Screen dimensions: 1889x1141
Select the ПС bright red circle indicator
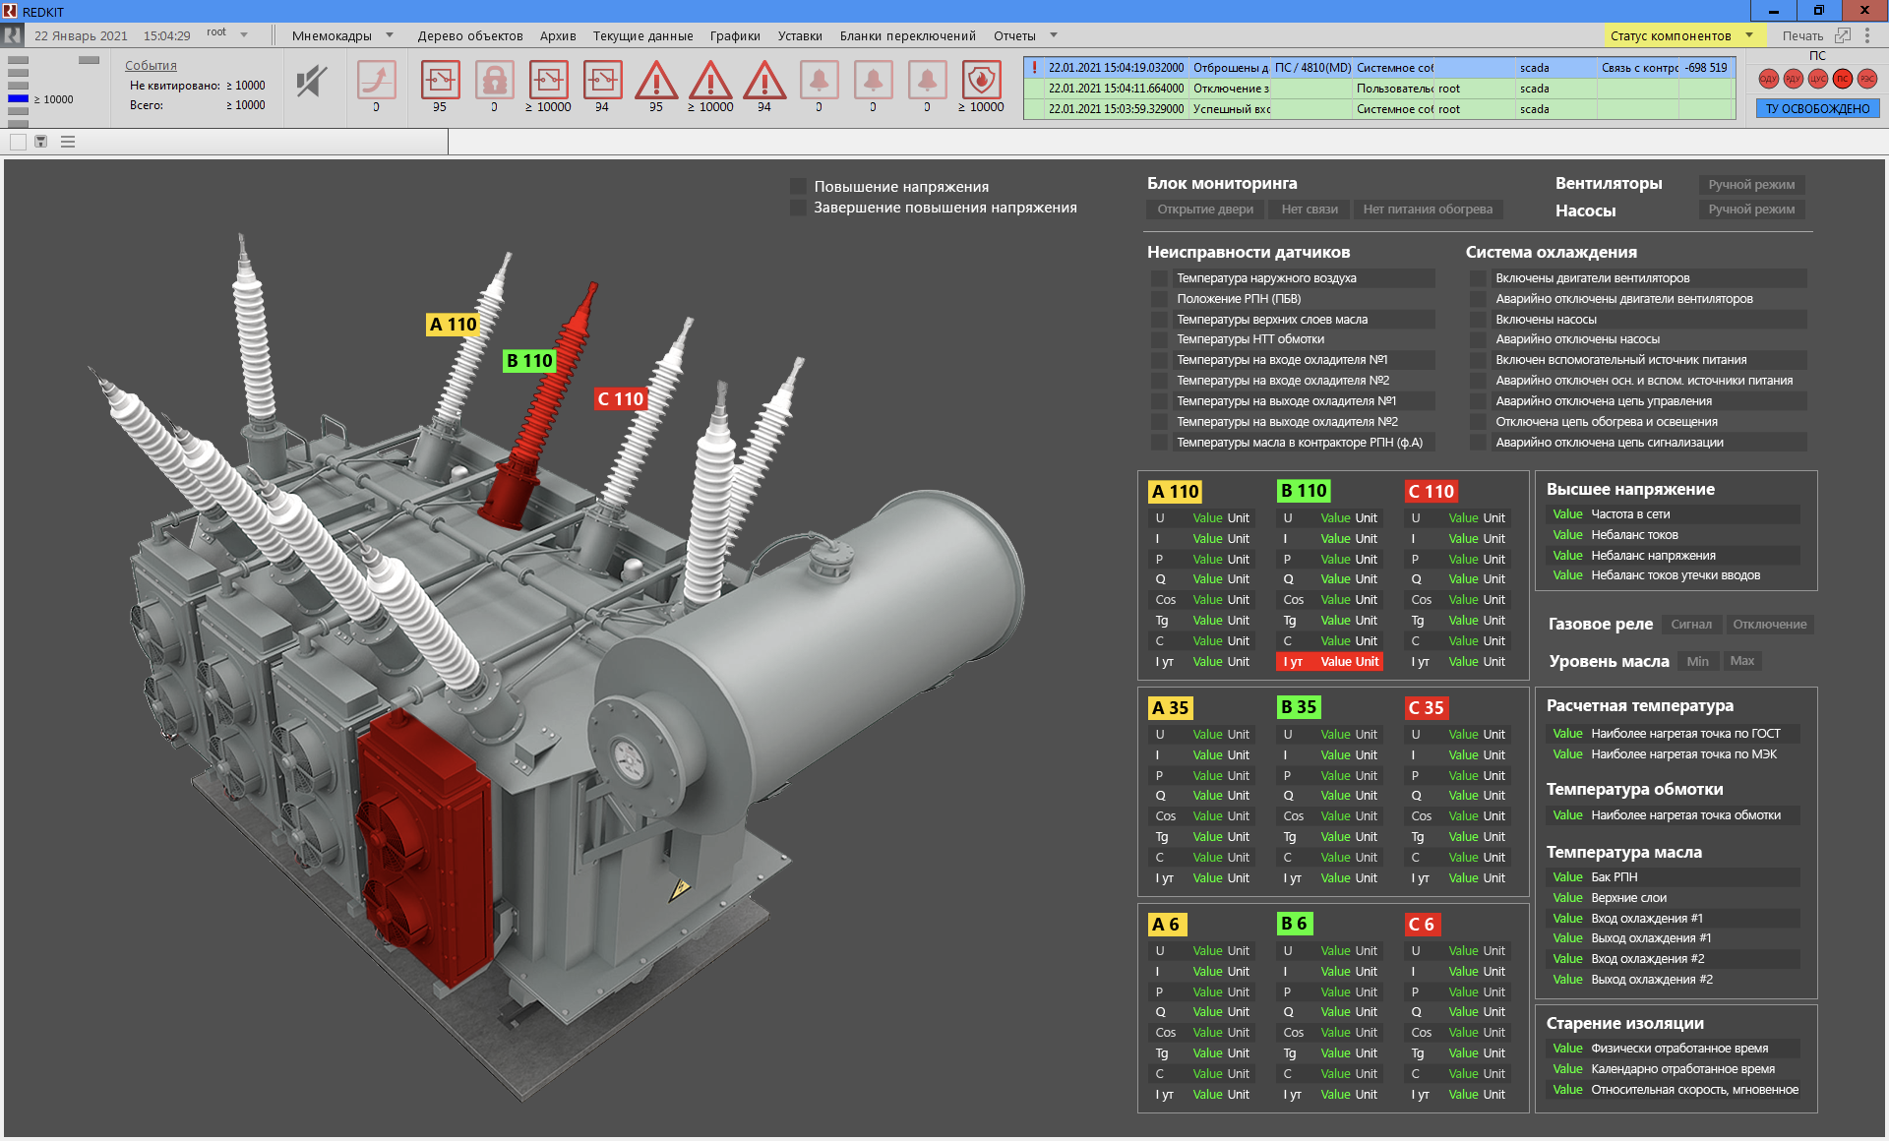1842,79
